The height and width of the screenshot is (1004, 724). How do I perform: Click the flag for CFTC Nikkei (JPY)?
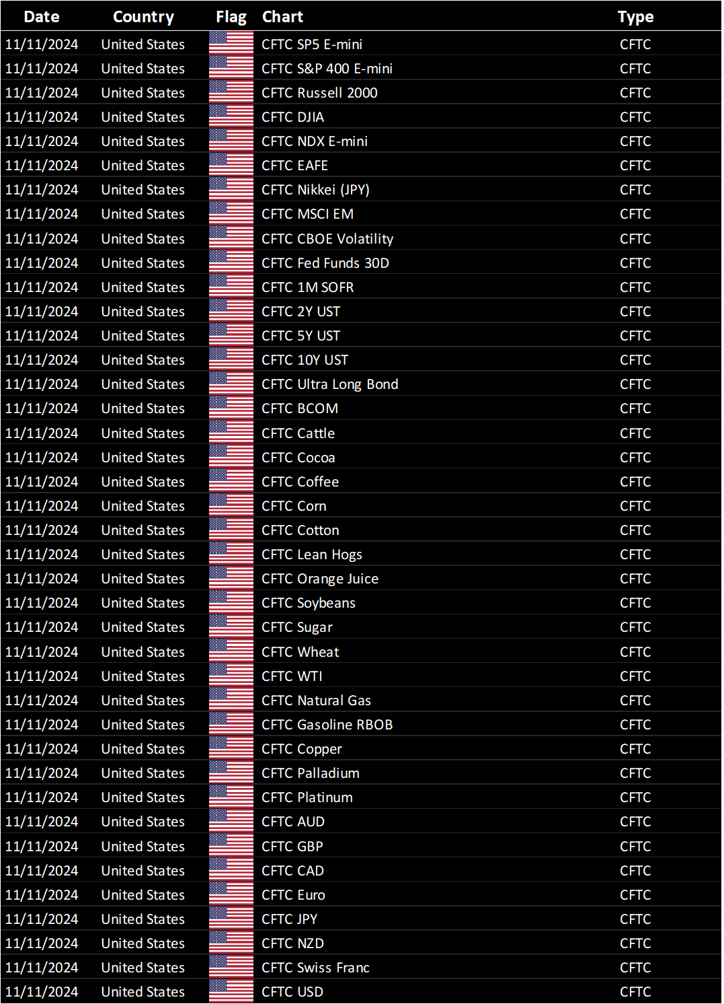point(231,189)
